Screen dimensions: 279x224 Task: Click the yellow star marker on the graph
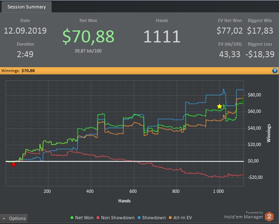pyautogui.click(x=219, y=106)
